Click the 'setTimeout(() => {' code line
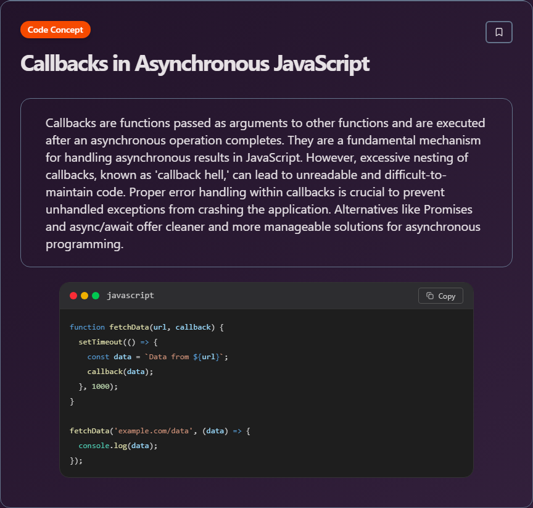Viewport: 533px width, 508px height. pos(118,342)
